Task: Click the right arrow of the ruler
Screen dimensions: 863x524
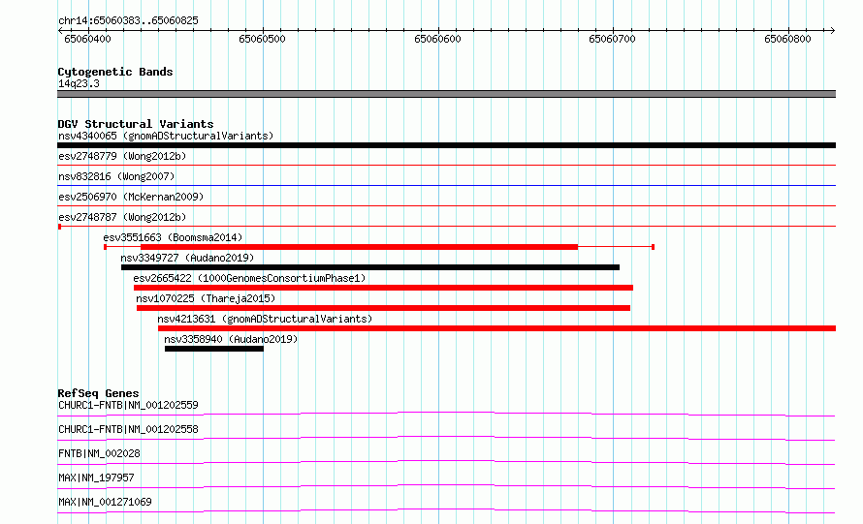Action: click(x=833, y=31)
